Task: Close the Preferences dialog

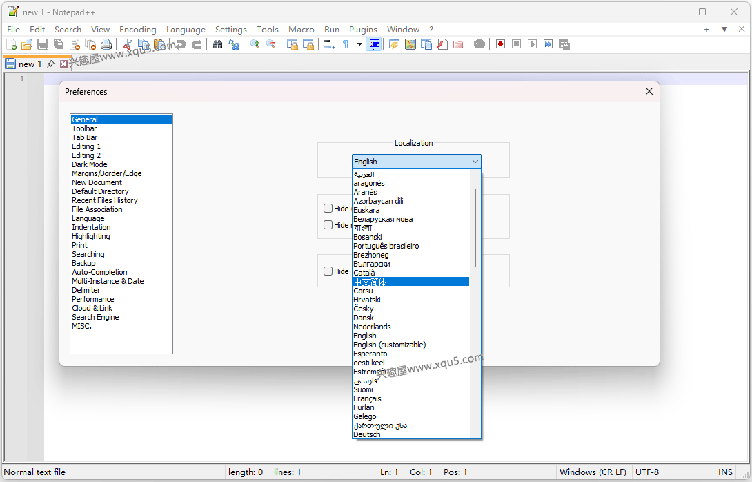Action: point(649,91)
